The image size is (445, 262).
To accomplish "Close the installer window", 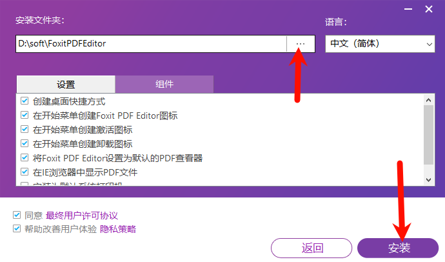I will pyautogui.click(x=428, y=10).
